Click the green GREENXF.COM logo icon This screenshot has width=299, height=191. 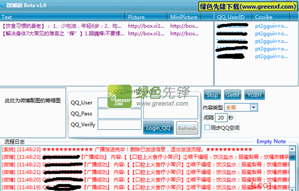(x=120, y=96)
